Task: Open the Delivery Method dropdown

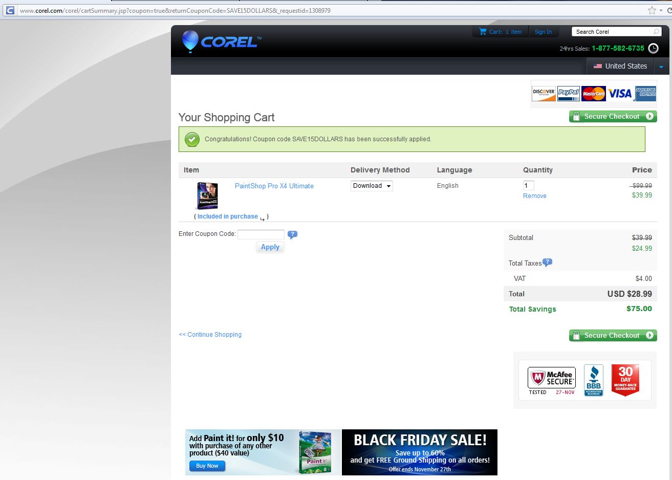Action: tap(372, 186)
